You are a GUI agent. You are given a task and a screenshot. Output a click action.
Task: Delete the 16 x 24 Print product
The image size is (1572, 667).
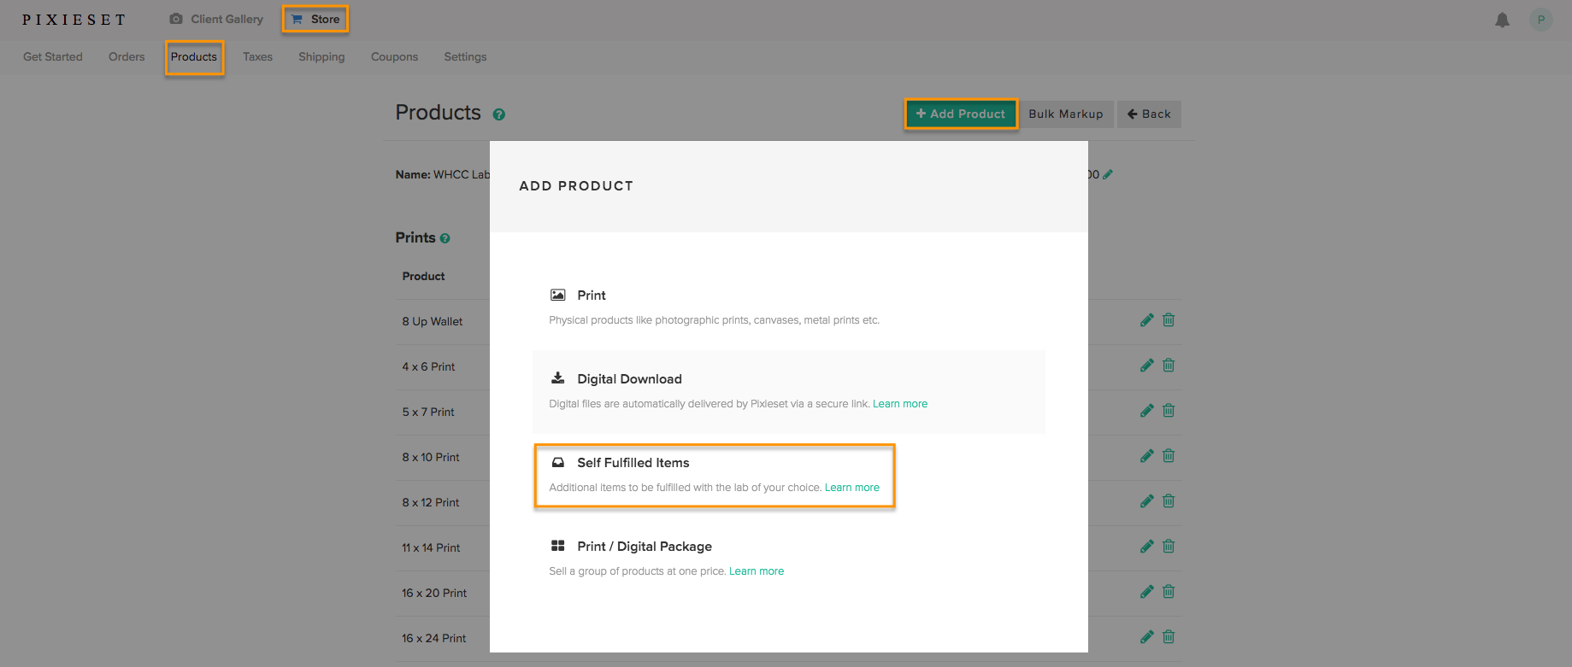[x=1169, y=637]
